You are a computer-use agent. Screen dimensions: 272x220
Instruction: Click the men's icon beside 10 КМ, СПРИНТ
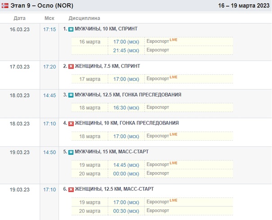(71, 29)
